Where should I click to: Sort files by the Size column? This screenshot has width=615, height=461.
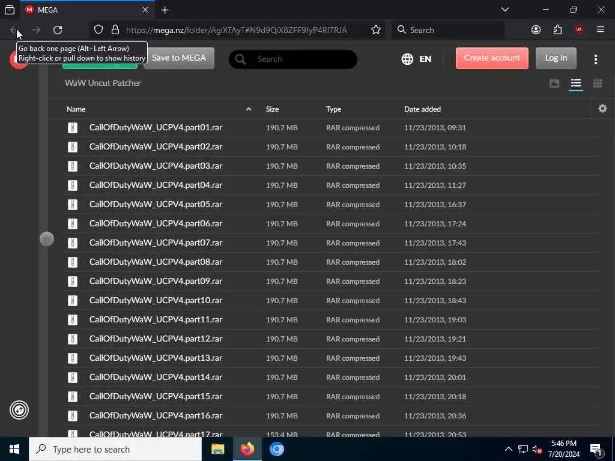coord(272,109)
